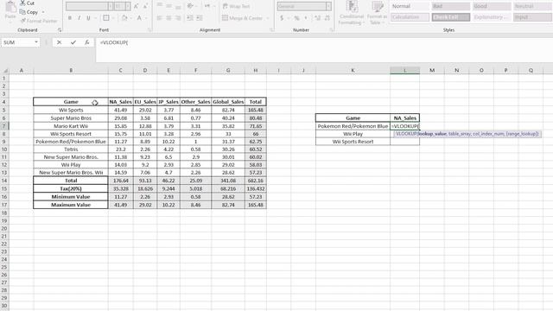
Task: Click cell containing Pokemon Red/Pokemon Blue in column K
Action: 353,126
